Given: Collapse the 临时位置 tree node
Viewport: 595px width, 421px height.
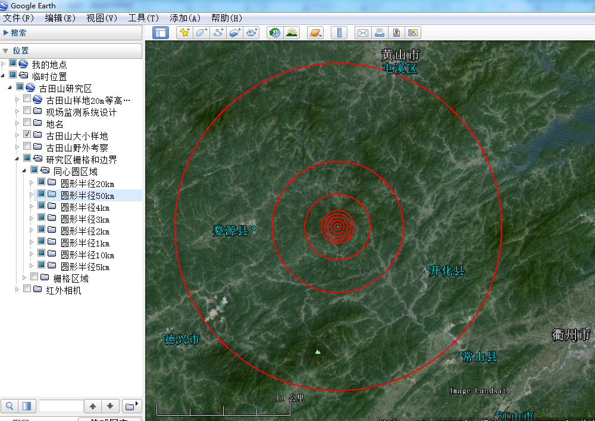Looking at the screenshot, I should point(3,76).
